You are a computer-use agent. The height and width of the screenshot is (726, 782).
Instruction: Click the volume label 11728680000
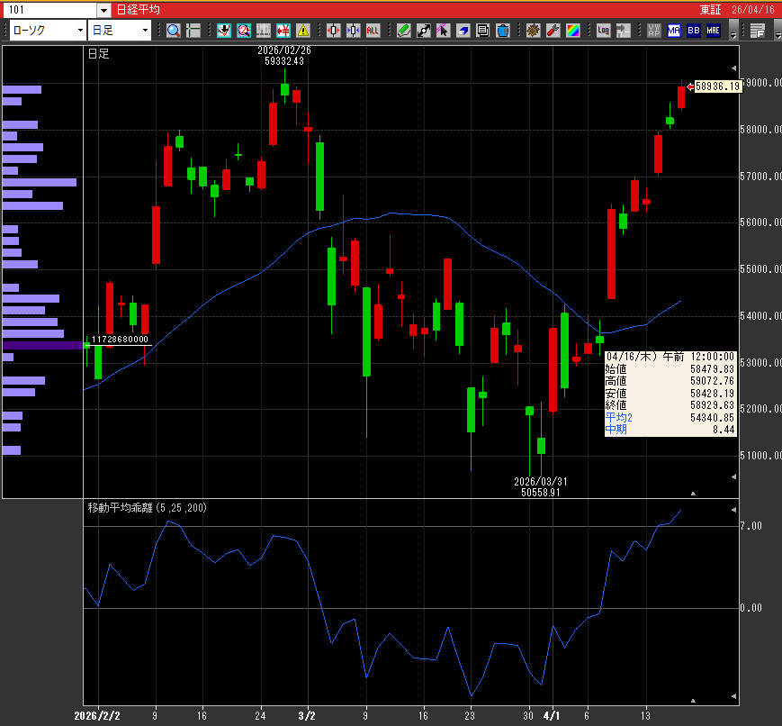click(121, 340)
